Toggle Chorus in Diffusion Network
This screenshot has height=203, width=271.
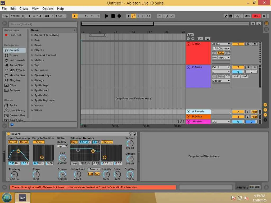click(x=107, y=142)
